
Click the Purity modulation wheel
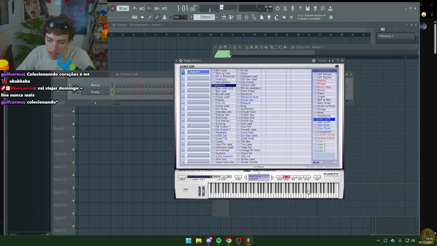[203, 191]
